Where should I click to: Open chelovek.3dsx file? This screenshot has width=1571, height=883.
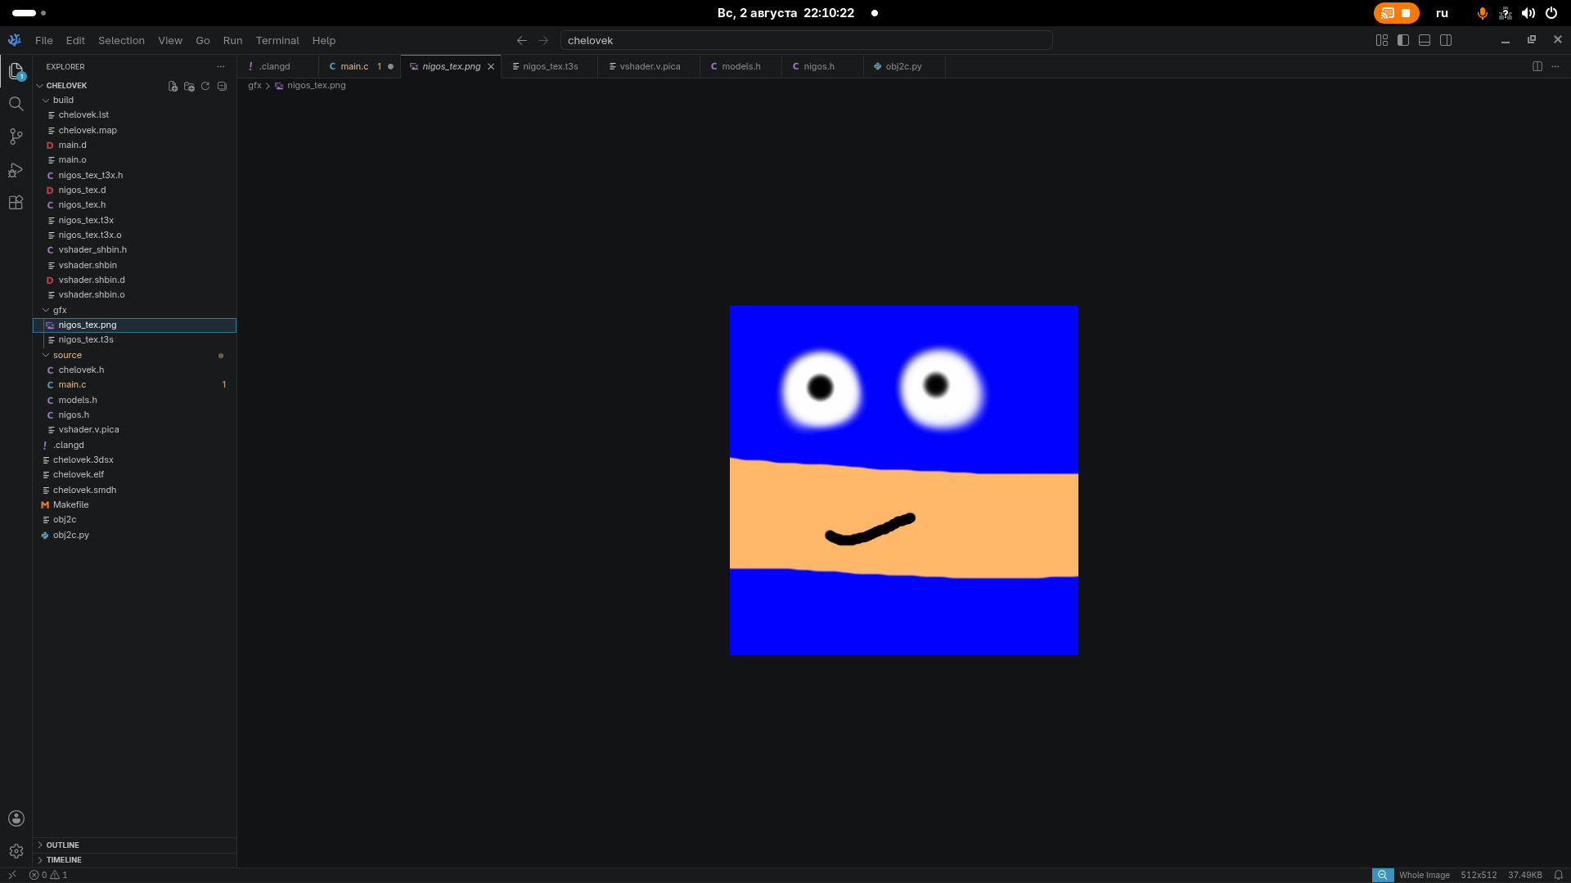click(134, 460)
